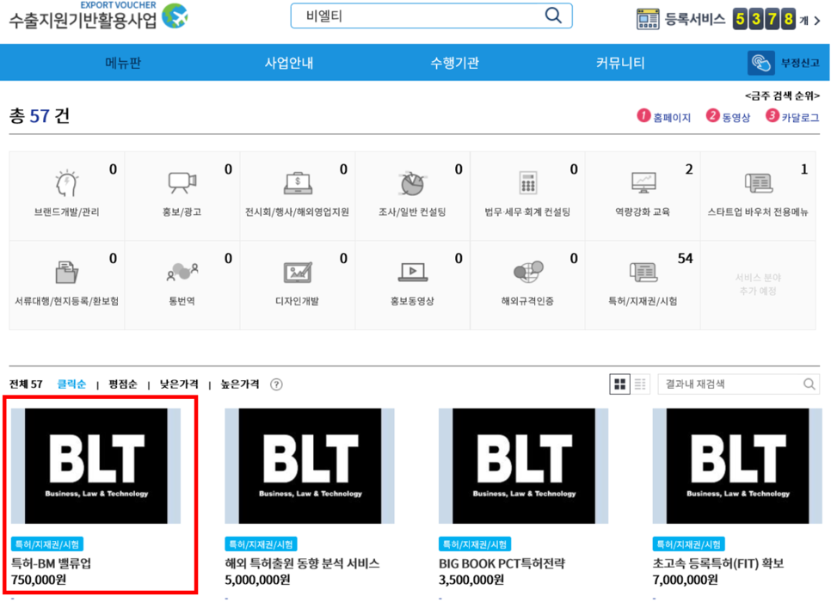
Task: Select the 스타트업 바우처 전용메뉴 icon
Action: (759, 183)
